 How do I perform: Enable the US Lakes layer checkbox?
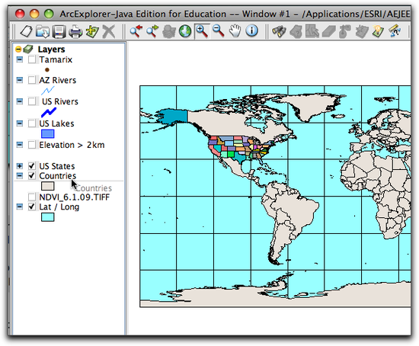pos(32,123)
